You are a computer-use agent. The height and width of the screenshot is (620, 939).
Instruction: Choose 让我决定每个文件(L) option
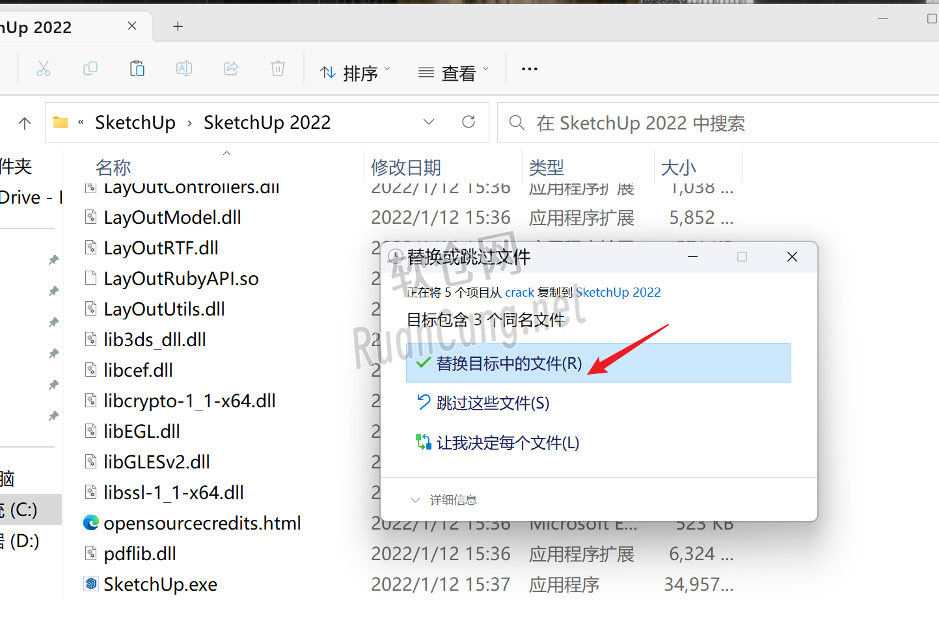[508, 443]
